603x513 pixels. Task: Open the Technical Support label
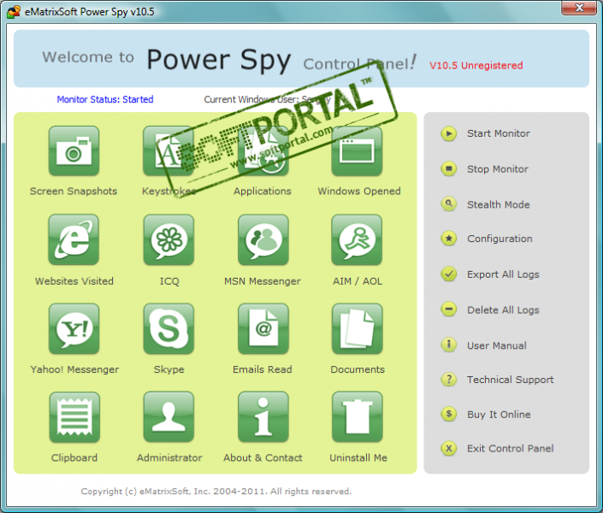click(511, 380)
